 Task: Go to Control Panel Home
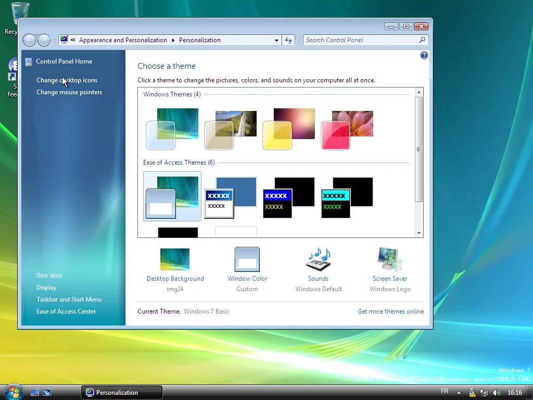pyautogui.click(x=64, y=61)
